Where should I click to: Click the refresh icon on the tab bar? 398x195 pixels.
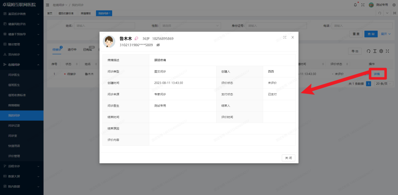380,13
